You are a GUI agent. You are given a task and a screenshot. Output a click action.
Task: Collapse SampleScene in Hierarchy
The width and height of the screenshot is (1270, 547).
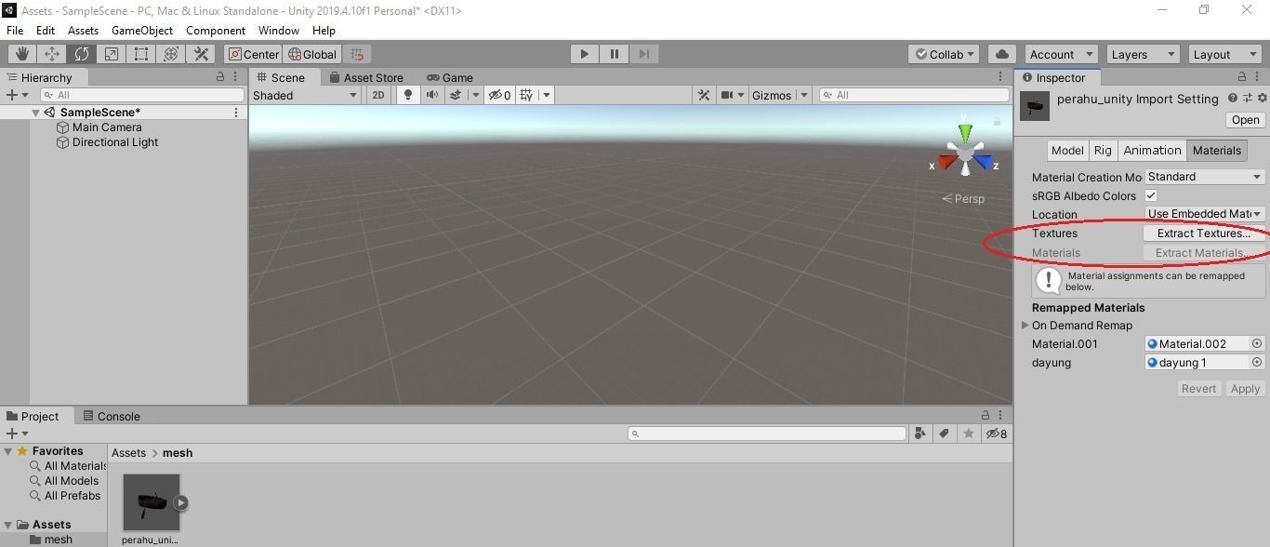click(35, 113)
